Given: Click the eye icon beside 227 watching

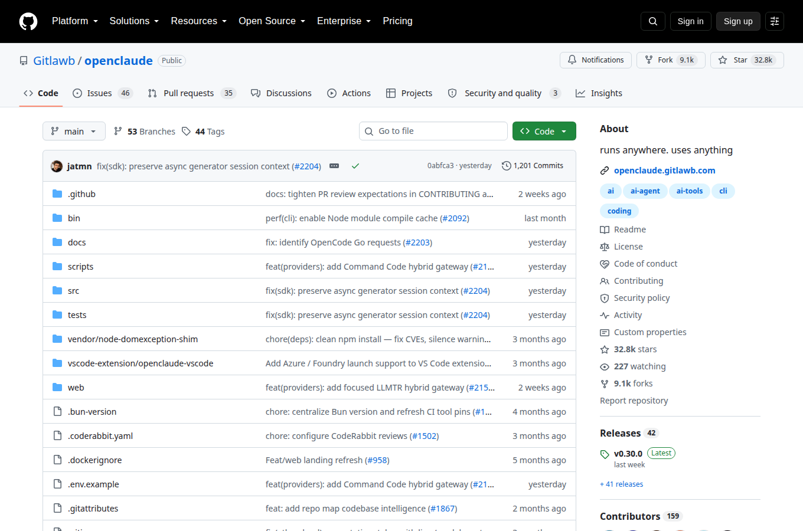Looking at the screenshot, I should [605, 366].
